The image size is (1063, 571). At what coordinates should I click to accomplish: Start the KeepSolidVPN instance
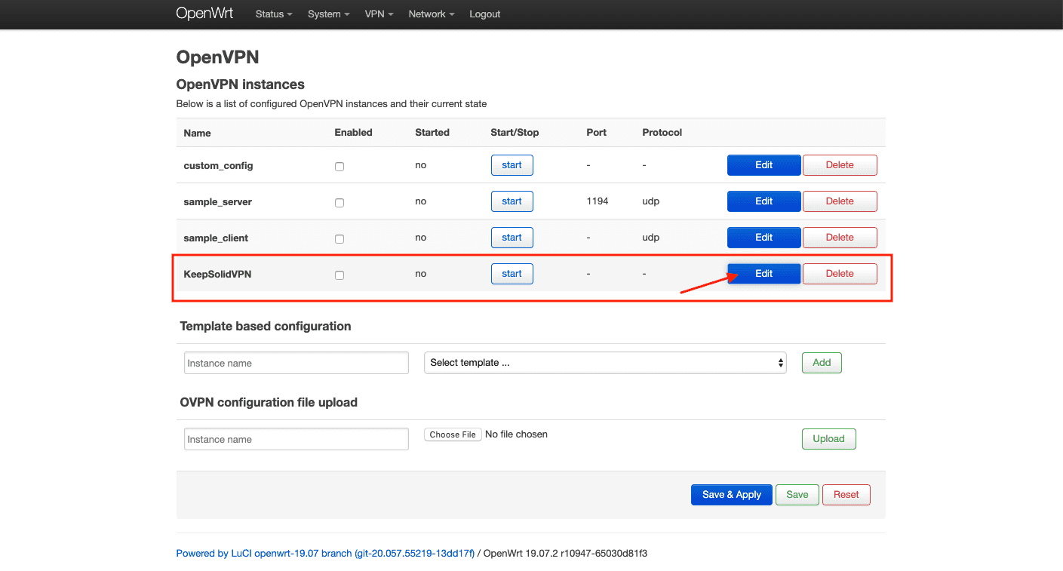click(512, 274)
